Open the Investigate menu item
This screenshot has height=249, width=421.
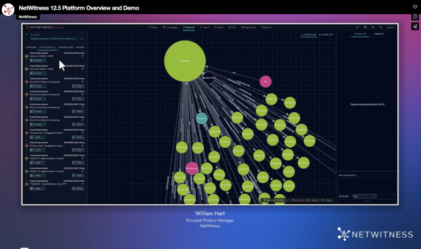tap(170, 27)
